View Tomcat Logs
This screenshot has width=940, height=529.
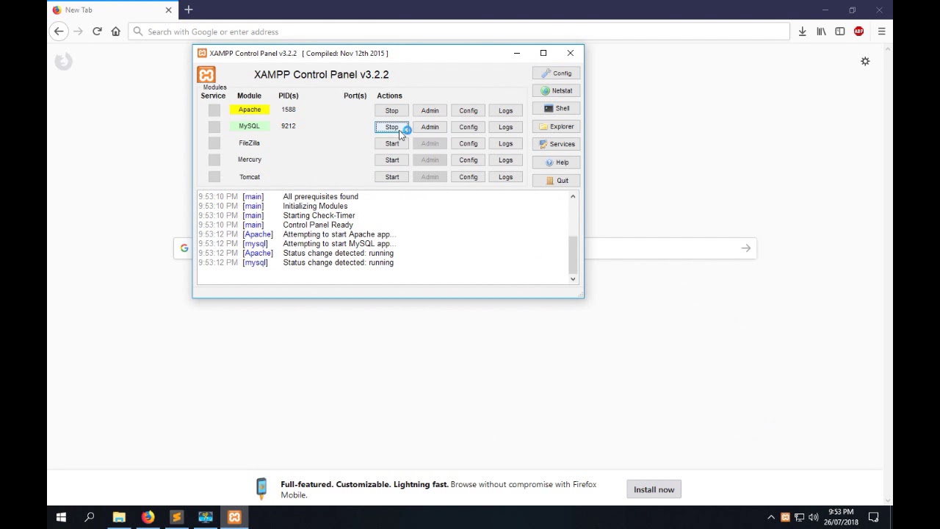click(x=505, y=177)
